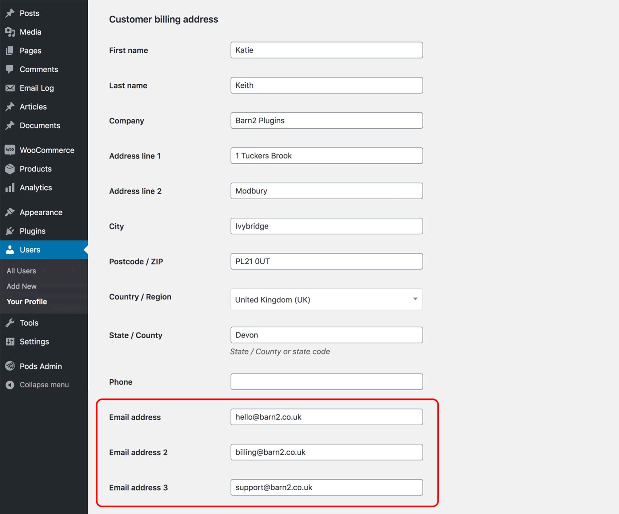Select the Your Profile menu item

click(x=27, y=302)
